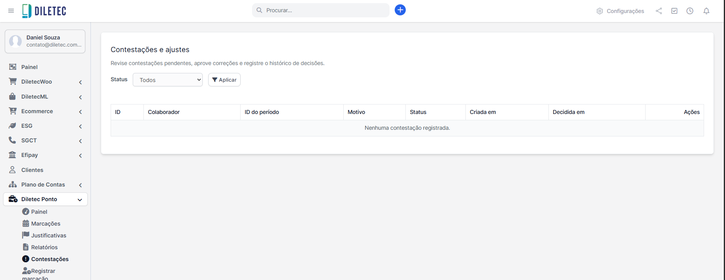This screenshot has width=725, height=280.
Task: Click the hamburger menu icon
Action: click(x=11, y=11)
